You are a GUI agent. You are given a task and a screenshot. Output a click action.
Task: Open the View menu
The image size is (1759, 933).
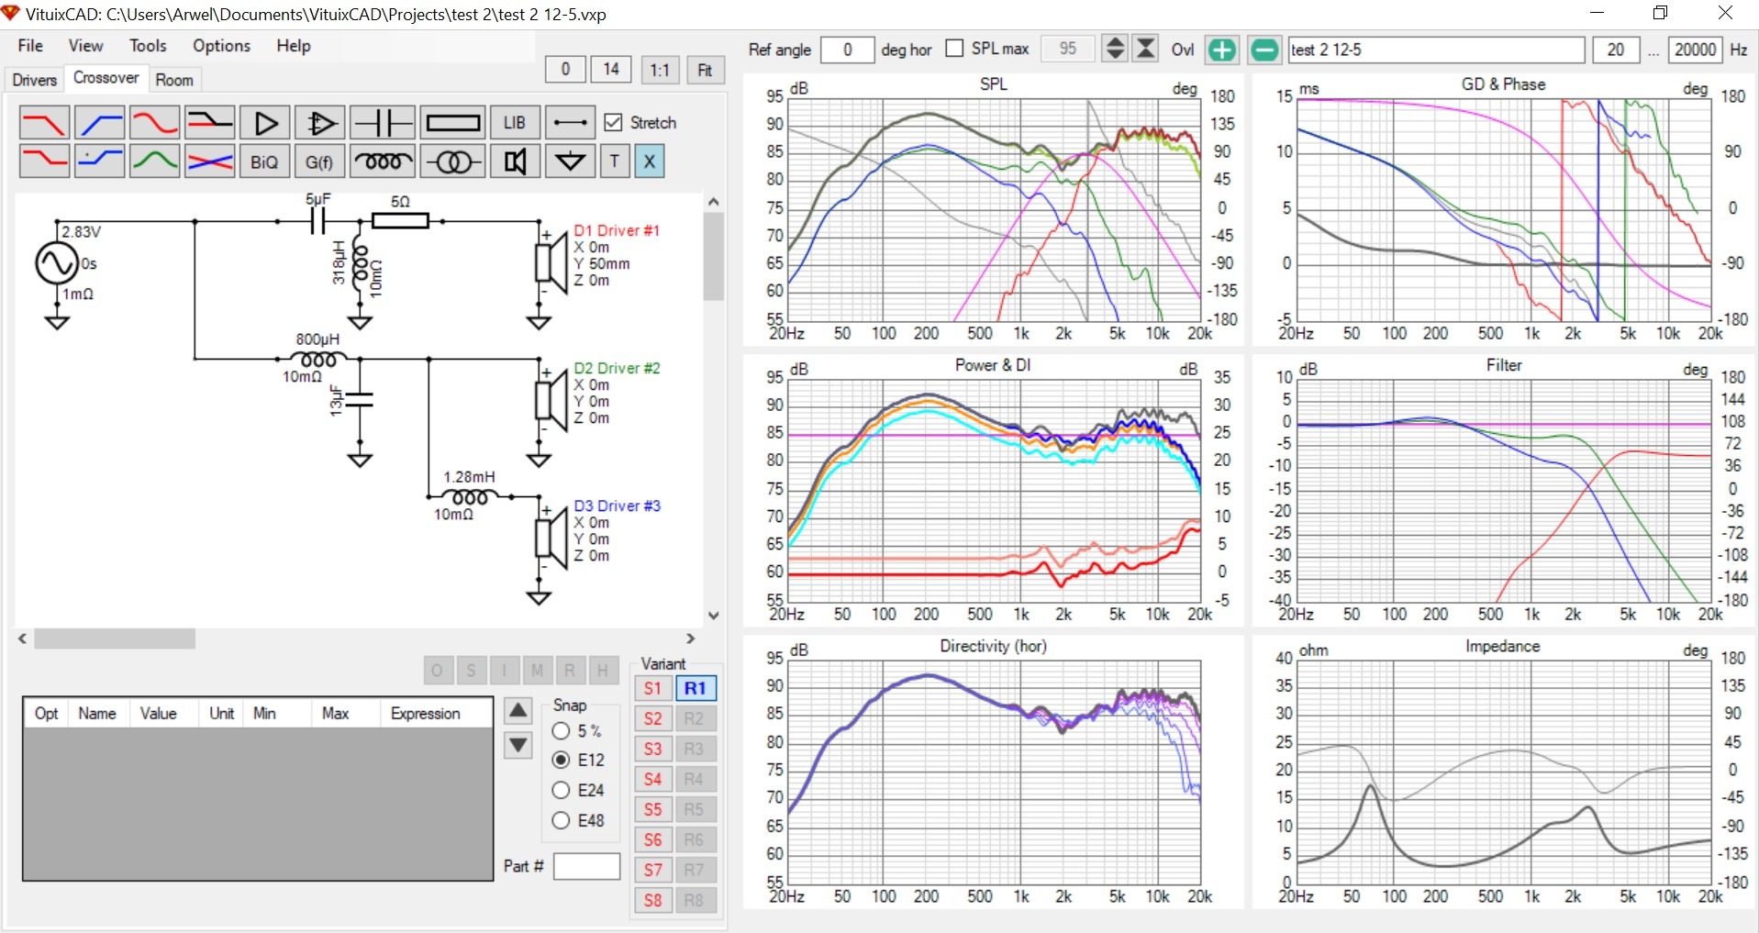pos(85,46)
